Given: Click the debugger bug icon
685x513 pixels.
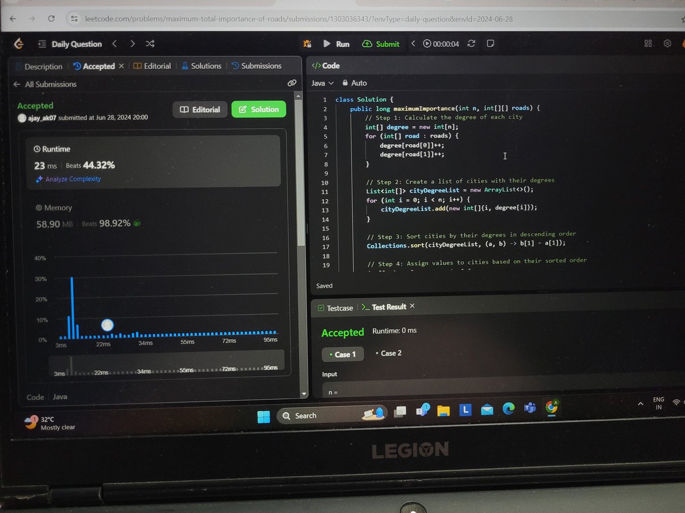Looking at the screenshot, I should tap(307, 44).
